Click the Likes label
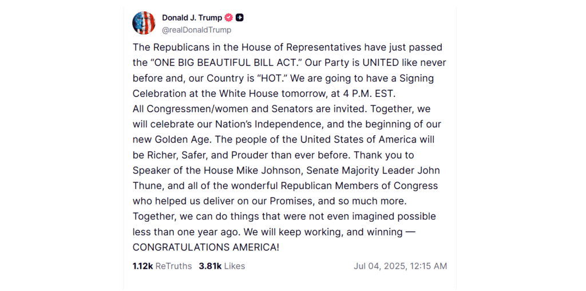This screenshot has height=291, width=586. 235,266
